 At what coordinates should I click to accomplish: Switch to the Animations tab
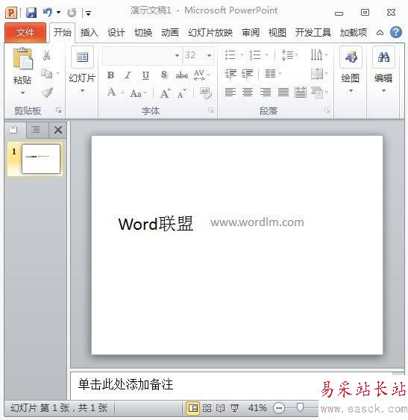click(170, 33)
